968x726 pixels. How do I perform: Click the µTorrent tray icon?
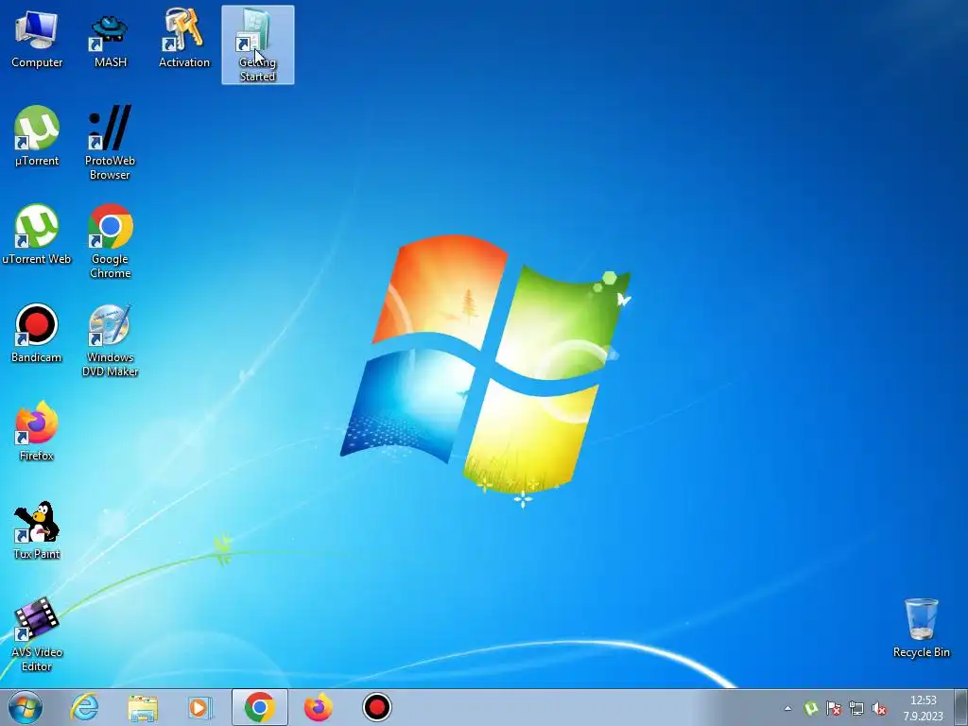[x=811, y=708]
